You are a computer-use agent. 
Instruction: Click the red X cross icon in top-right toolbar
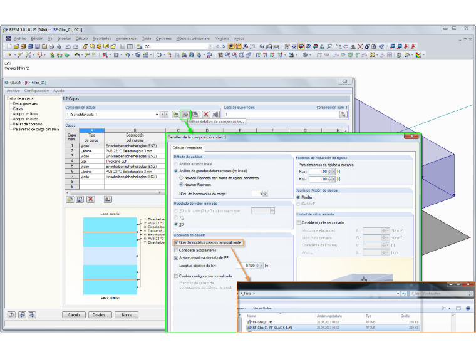pyautogui.click(x=360, y=46)
